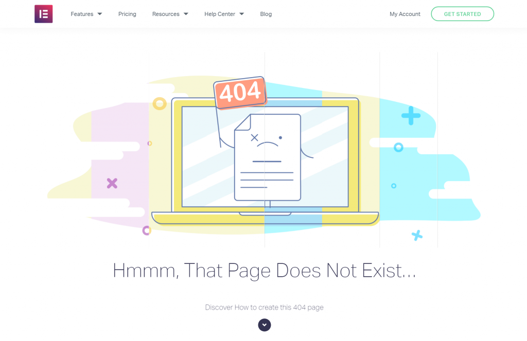
Task: Click the yellow ring beside the laptop
Action: [160, 104]
